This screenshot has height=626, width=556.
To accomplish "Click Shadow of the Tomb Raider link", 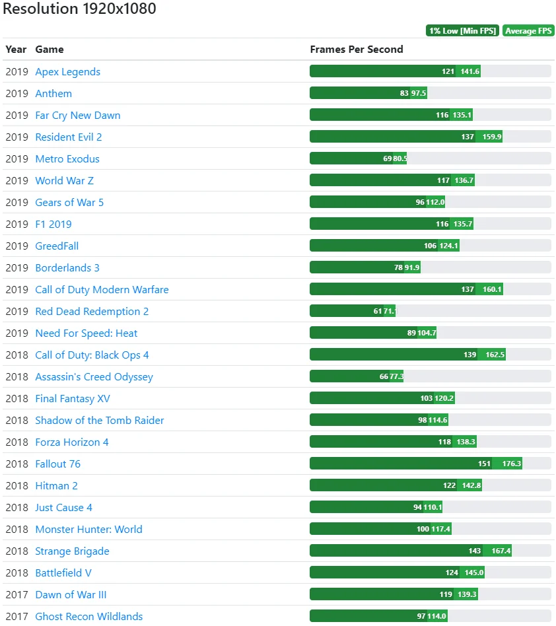I will tap(99, 420).
